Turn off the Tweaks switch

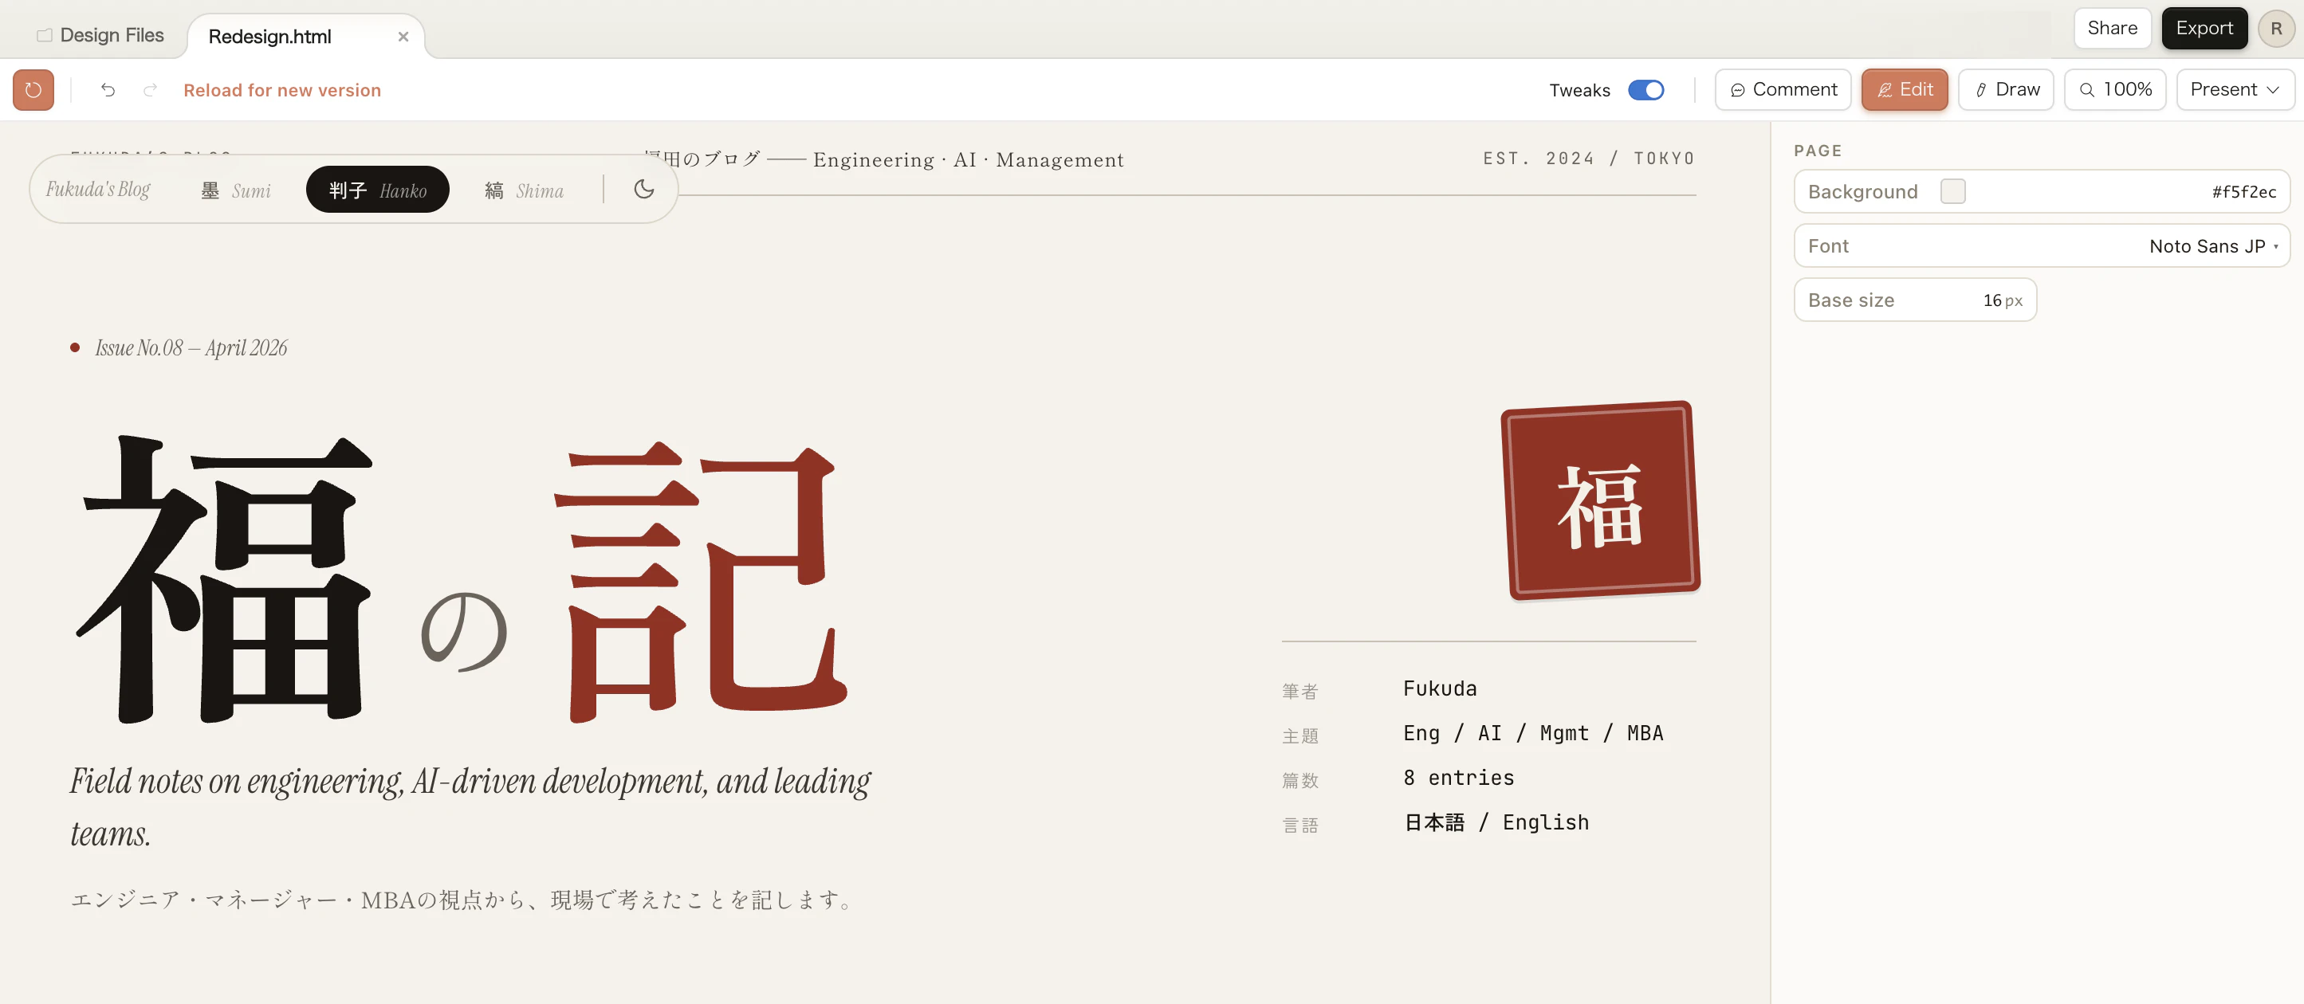(x=1645, y=90)
